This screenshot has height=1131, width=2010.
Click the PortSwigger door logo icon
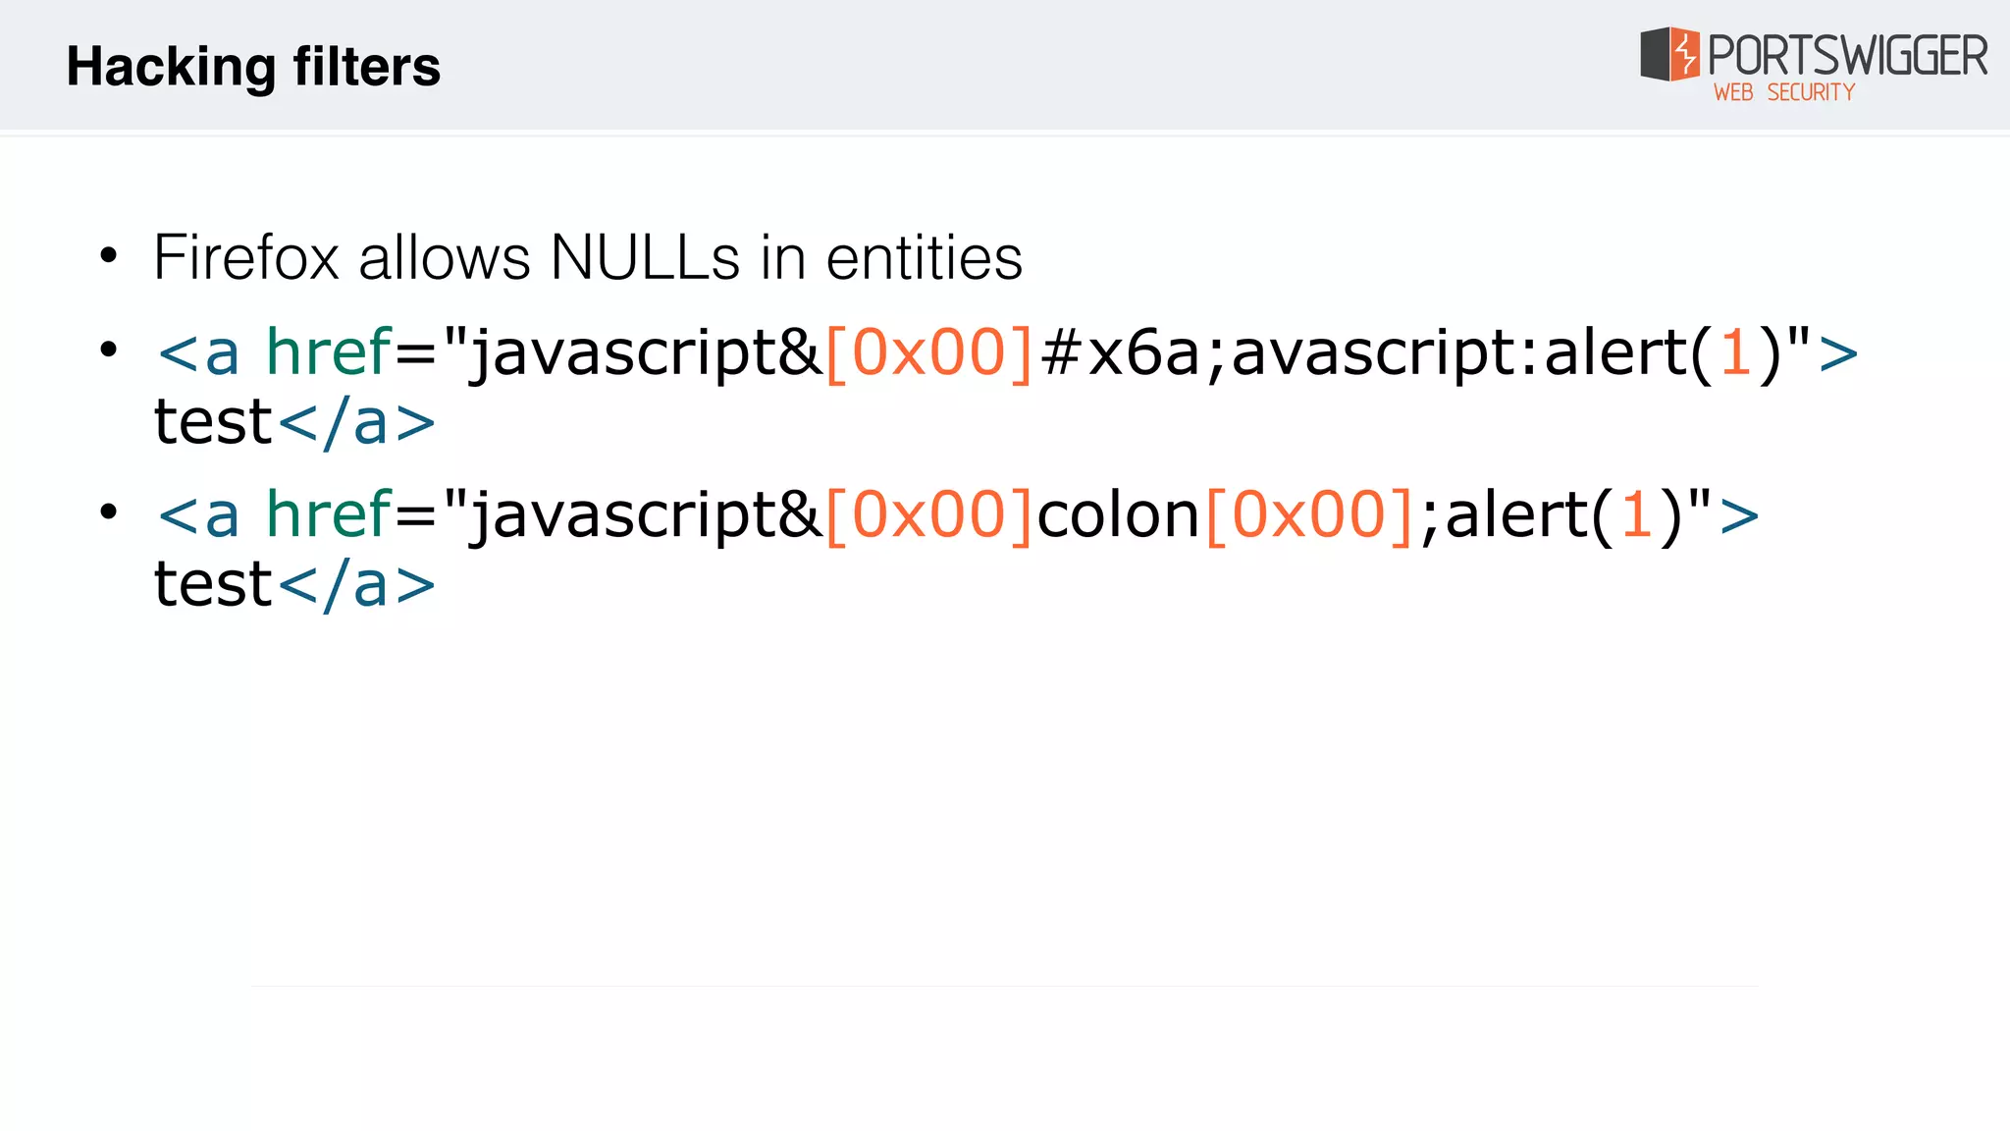(x=1669, y=54)
